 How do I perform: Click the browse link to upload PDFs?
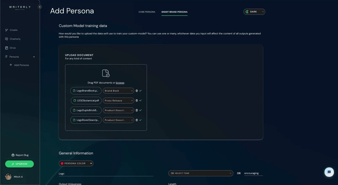[x=120, y=83]
